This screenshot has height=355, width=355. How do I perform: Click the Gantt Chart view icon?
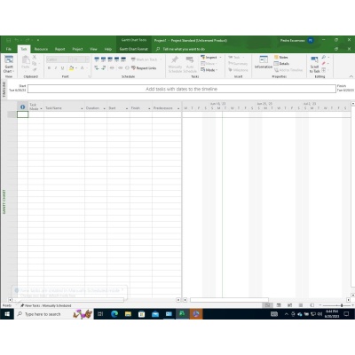[9, 59]
